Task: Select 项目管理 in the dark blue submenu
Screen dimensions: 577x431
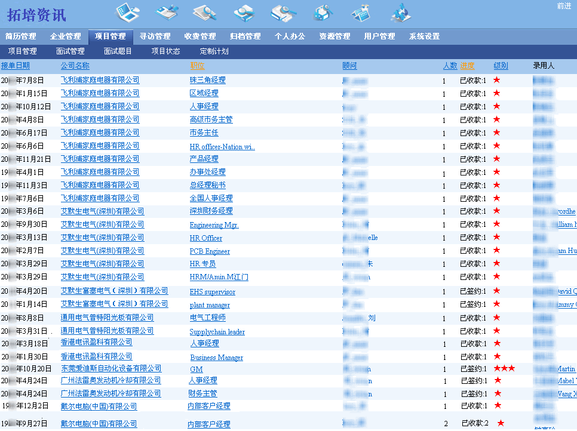Action: (x=23, y=51)
